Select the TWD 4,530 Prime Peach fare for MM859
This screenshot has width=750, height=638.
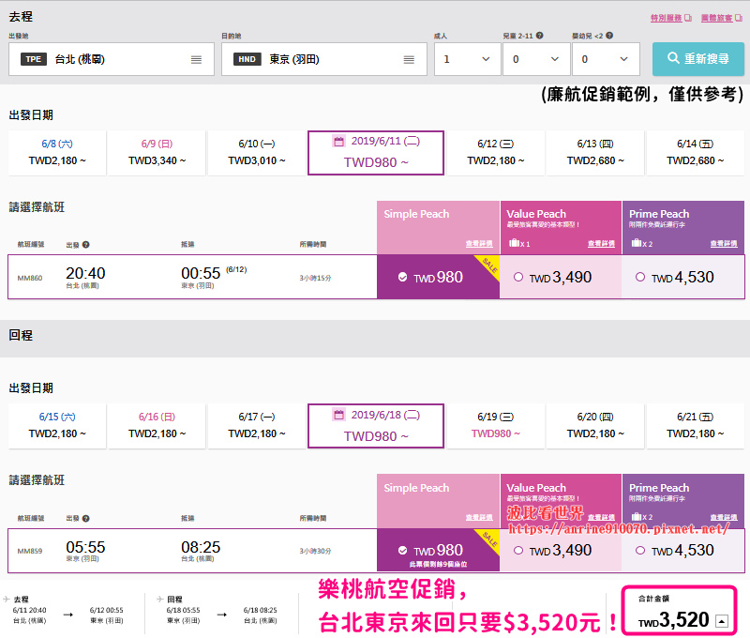[683, 551]
